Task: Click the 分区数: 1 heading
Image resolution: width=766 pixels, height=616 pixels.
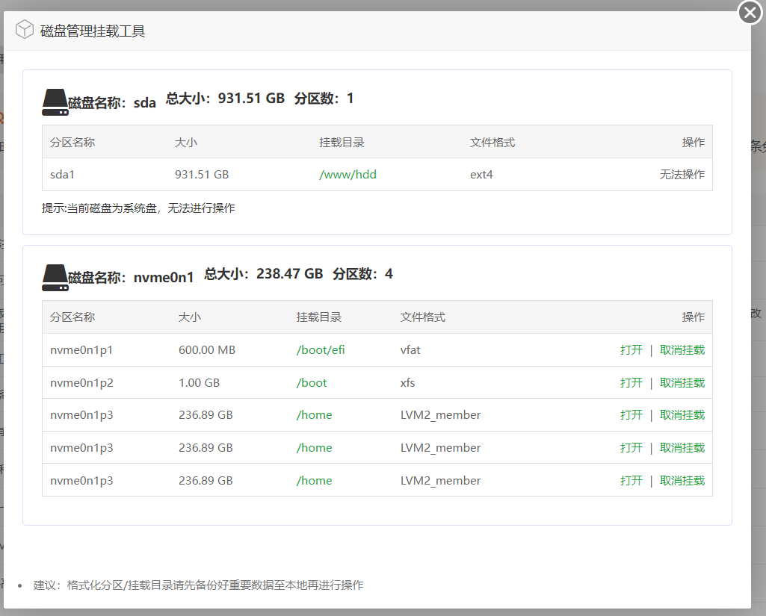Action: (x=324, y=99)
